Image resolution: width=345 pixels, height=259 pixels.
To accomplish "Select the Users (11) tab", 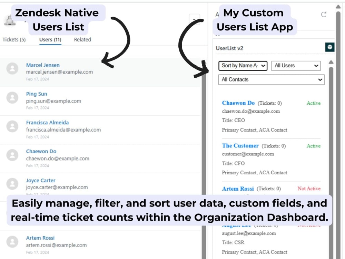I will [x=50, y=40].
